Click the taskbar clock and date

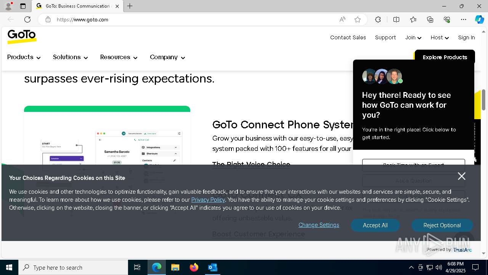pos(455,267)
